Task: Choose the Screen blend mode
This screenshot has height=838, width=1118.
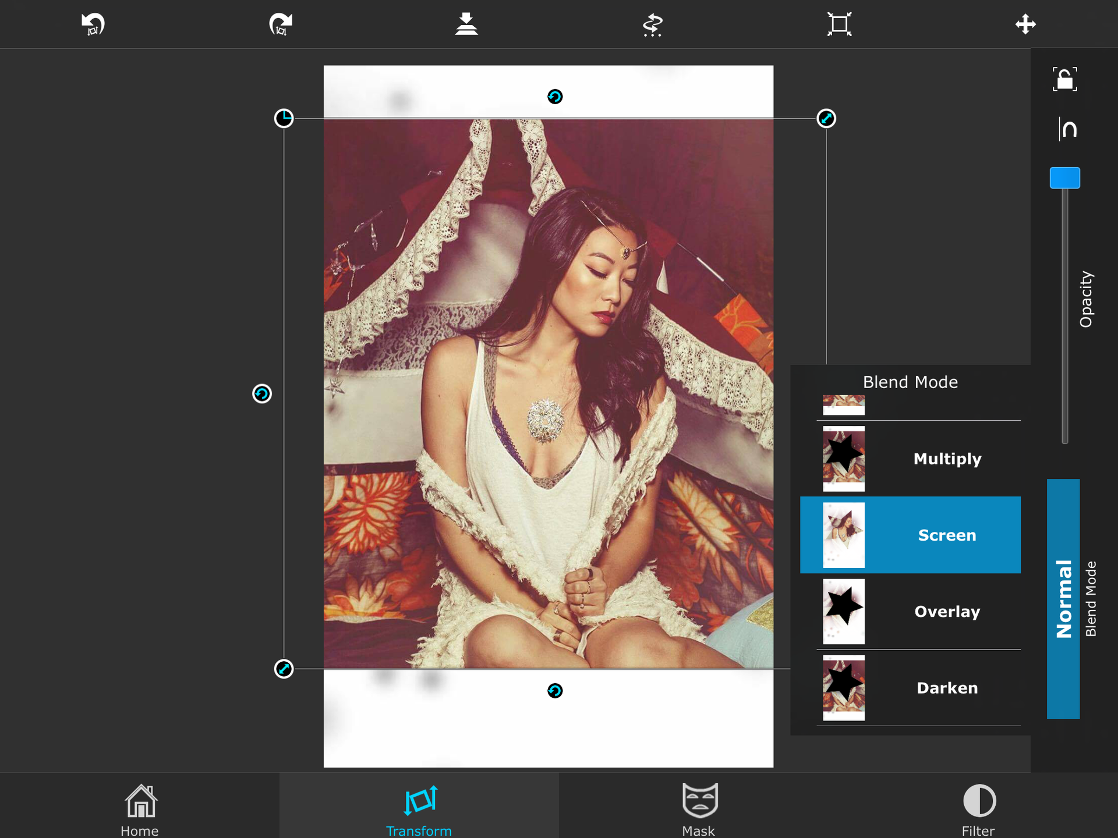Action: (x=910, y=535)
